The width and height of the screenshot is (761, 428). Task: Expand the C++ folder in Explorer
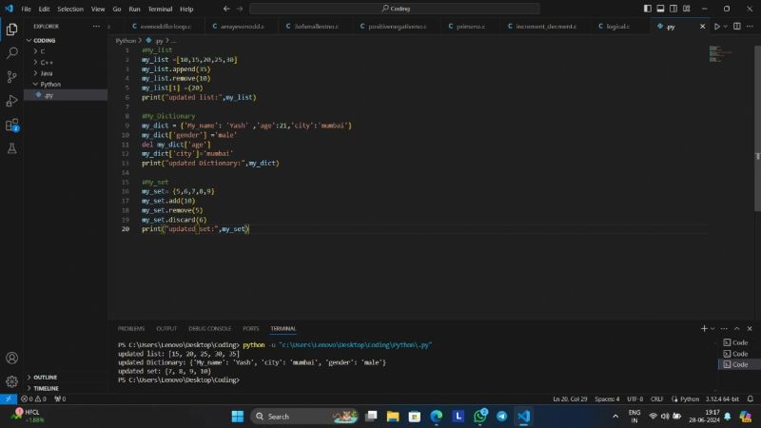(47, 62)
